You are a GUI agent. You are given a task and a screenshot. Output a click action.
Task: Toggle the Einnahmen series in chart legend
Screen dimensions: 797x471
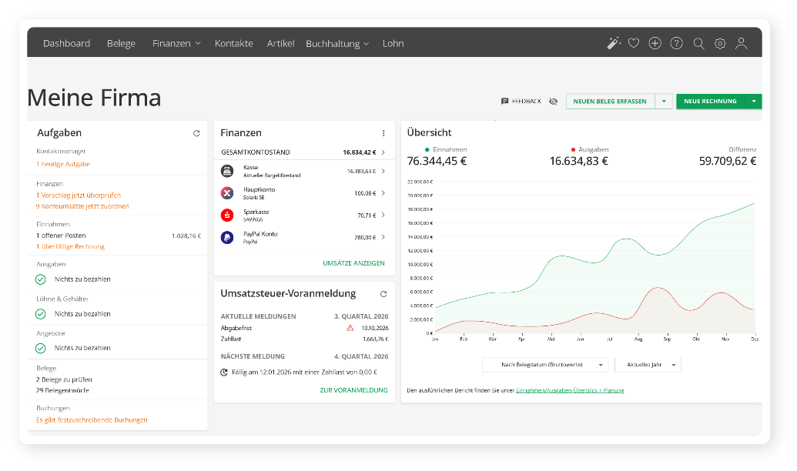pyautogui.click(x=447, y=149)
